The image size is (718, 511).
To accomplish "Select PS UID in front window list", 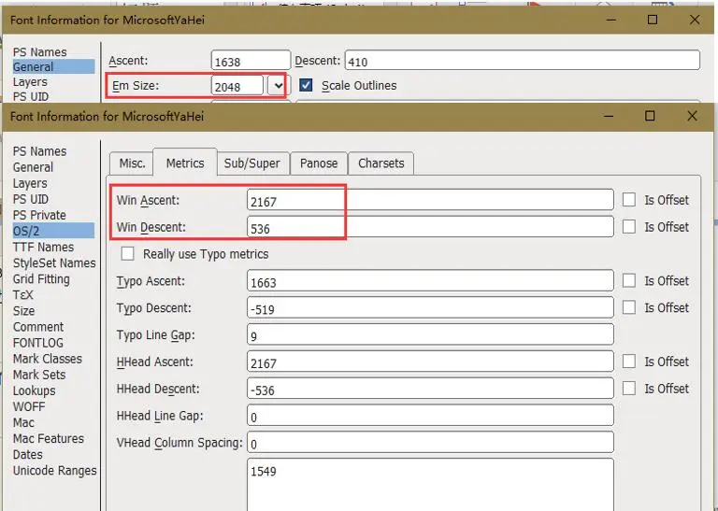I will [x=30, y=199].
